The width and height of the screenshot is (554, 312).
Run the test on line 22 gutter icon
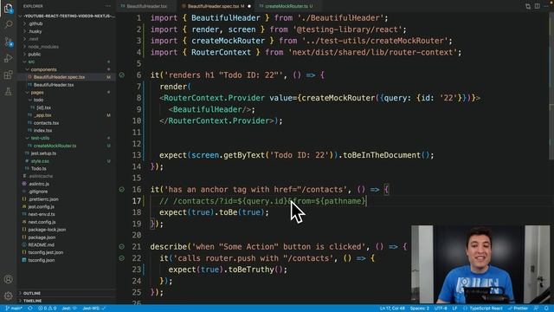121,258
